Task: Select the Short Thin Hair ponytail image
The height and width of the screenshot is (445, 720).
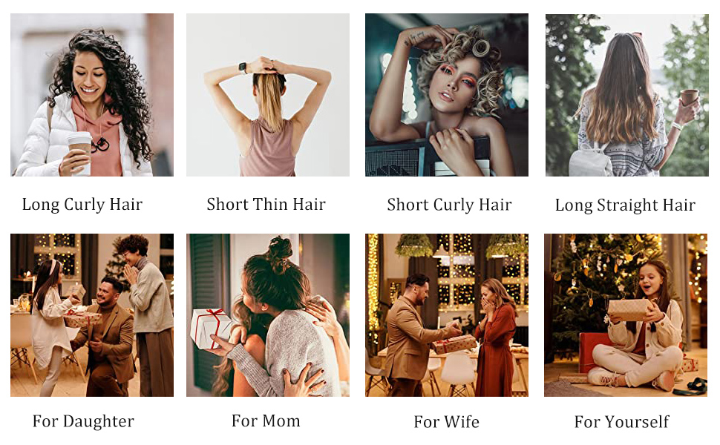Action: pos(268,95)
